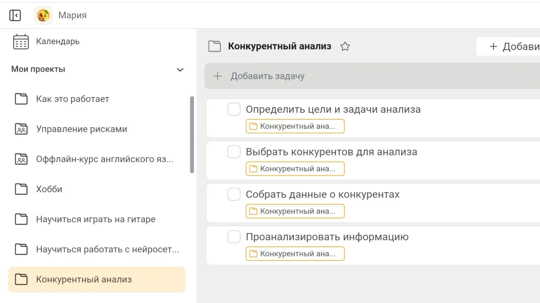The image size is (540, 303).
Task: Select the Научиться играть на гитаре project
Action: [95, 220]
